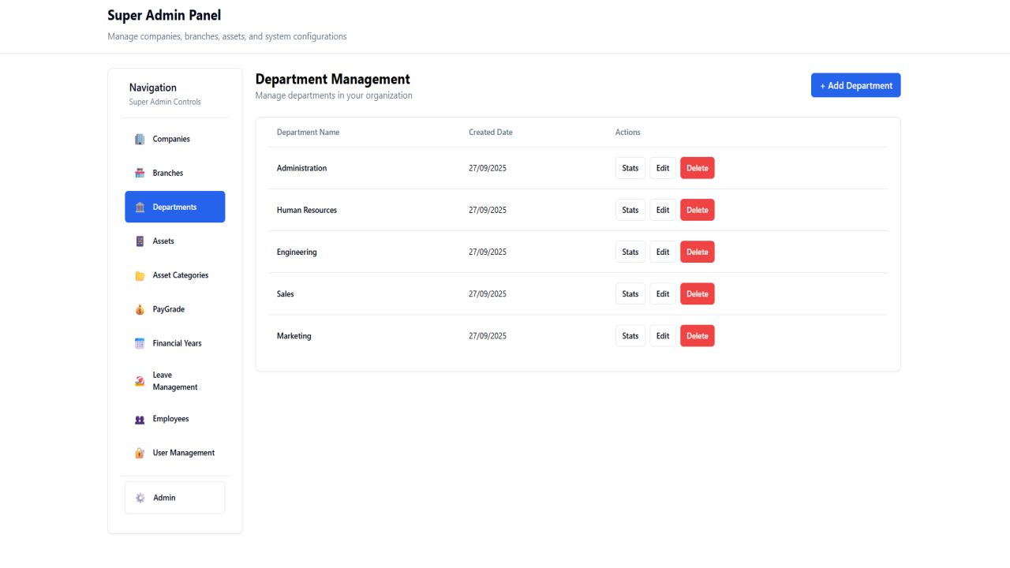This screenshot has height=568, width=1010.
Task: Click the Navigation sidebar heading
Action: pos(153,88)
